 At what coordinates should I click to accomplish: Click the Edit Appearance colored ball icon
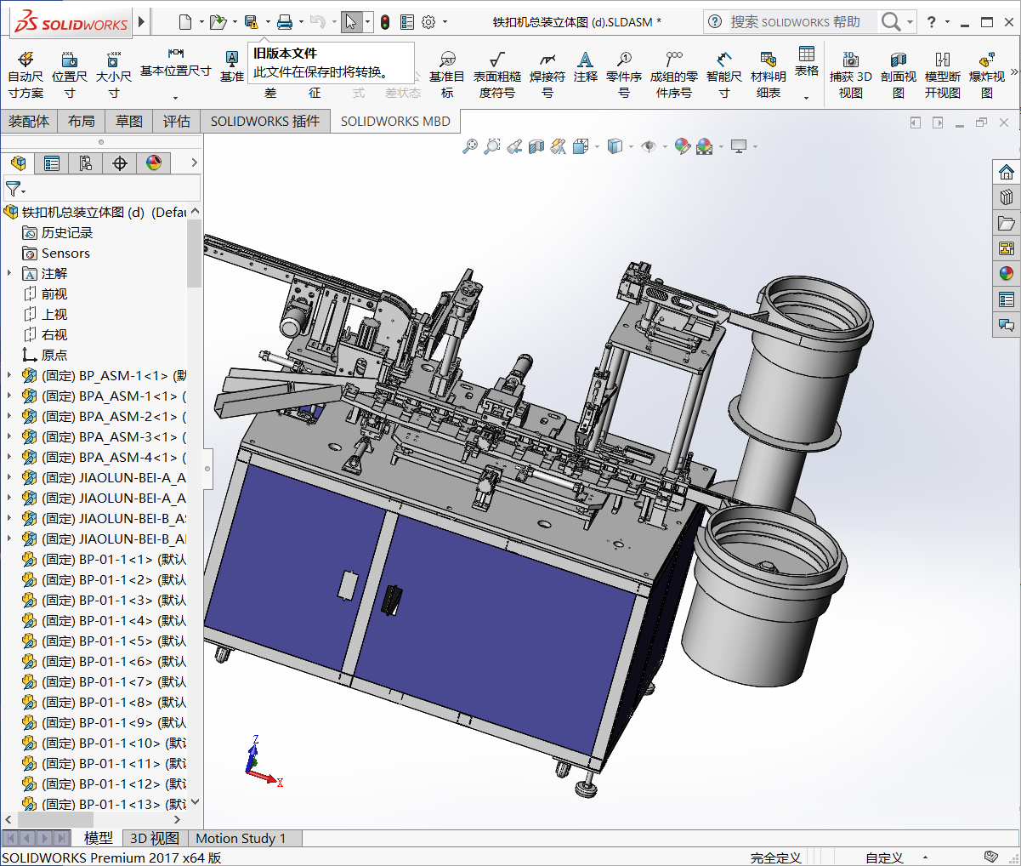[x=683, y=146]
